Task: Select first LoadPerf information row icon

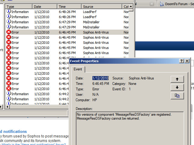Action: 9,11
